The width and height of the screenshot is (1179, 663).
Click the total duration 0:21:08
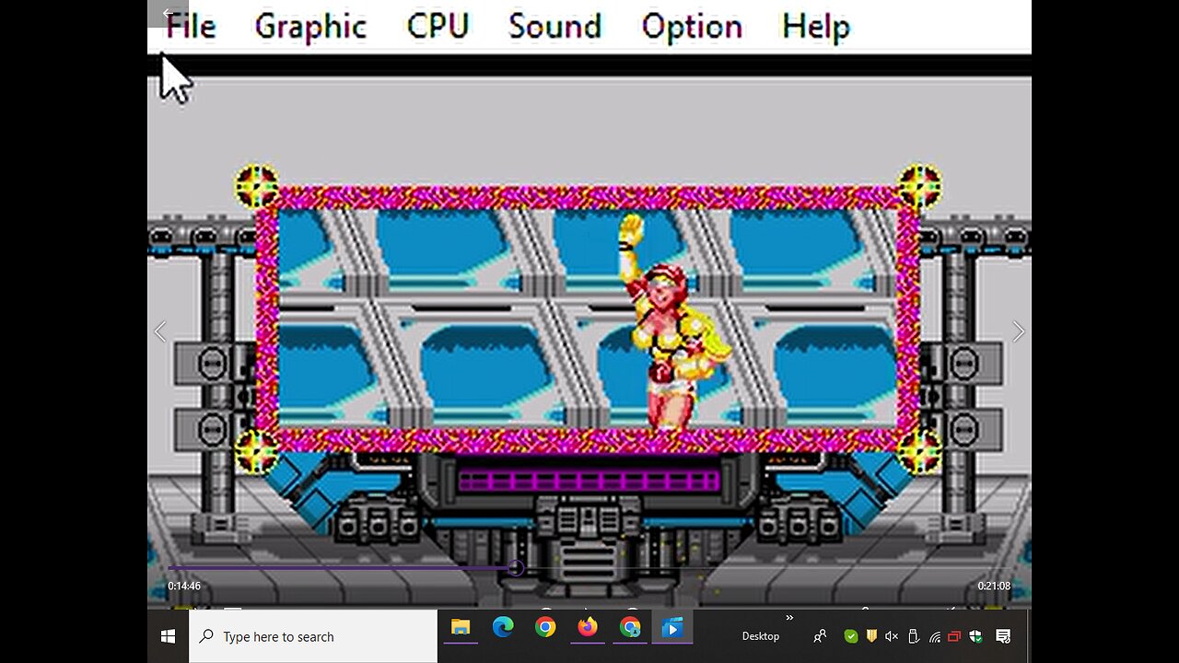click(x=994, y=587)
